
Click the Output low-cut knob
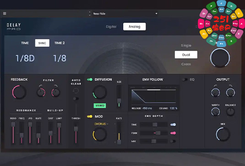216,92
